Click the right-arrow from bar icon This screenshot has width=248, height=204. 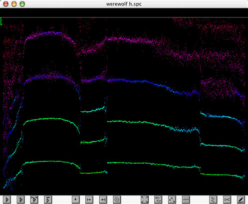tap(89, 200)
